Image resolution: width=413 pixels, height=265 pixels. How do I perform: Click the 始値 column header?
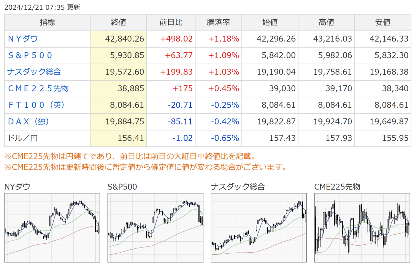[x=270, y=22]
